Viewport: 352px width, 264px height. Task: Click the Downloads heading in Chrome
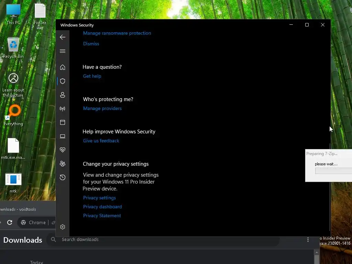tap(23, 240)
